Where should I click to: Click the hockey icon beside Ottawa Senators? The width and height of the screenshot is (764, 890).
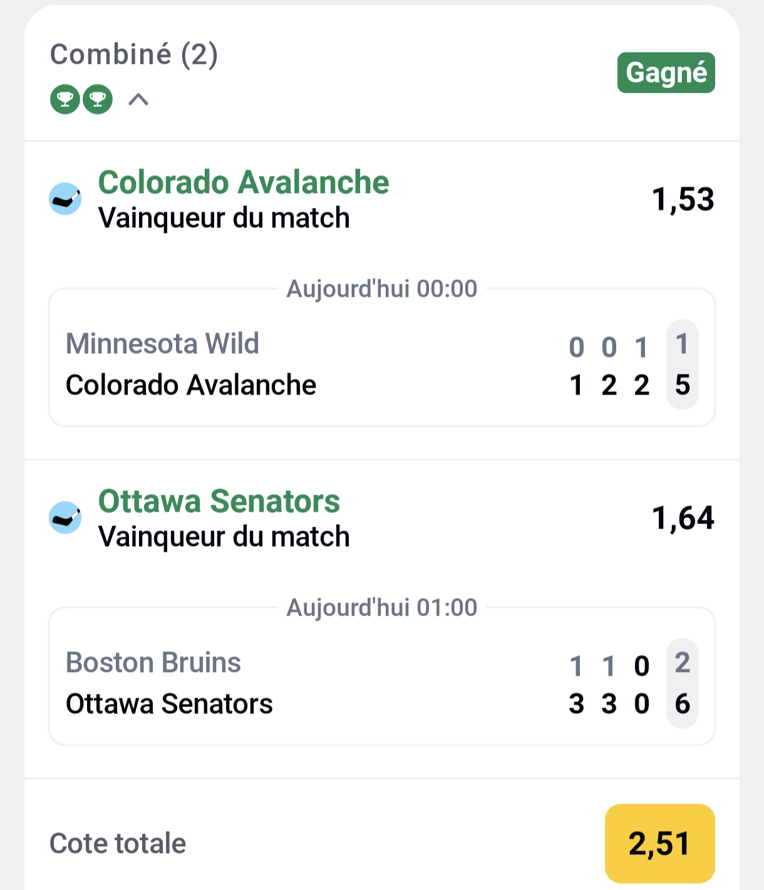pyautogui.click(x=65, y=518)
